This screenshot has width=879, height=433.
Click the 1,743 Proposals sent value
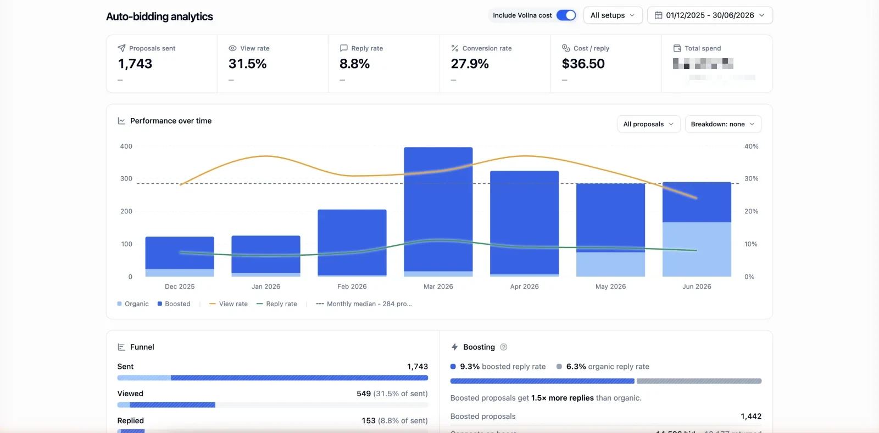coord(135,64)
